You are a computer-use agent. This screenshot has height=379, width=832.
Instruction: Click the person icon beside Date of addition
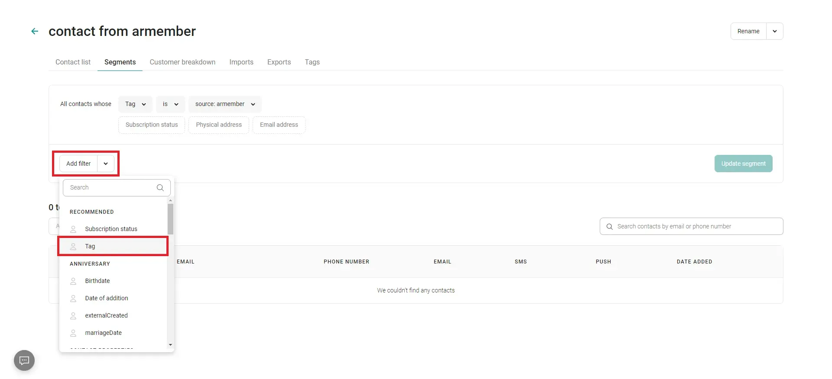[73, 298]
